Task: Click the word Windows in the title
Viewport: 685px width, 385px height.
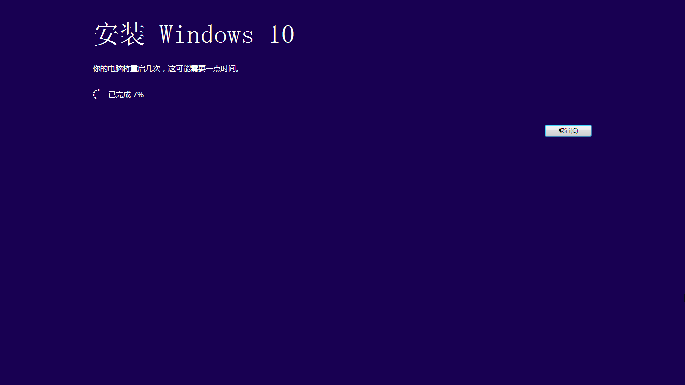Action: tap(207, 35)
